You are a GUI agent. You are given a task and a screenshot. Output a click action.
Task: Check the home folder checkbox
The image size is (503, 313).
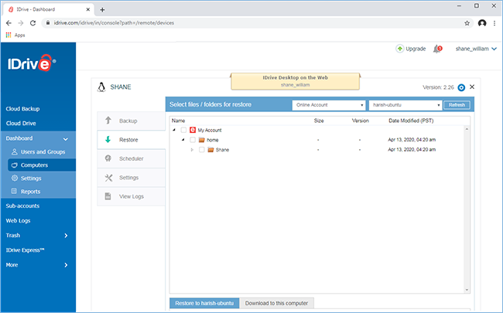[x=193, y=140]
